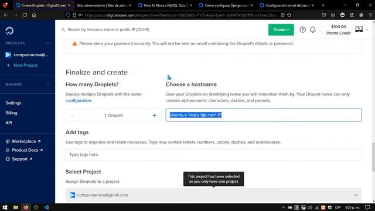Open the account dropdown chevron beside the avatar
The height and width of the screenshot is (211, 375).
367,30
